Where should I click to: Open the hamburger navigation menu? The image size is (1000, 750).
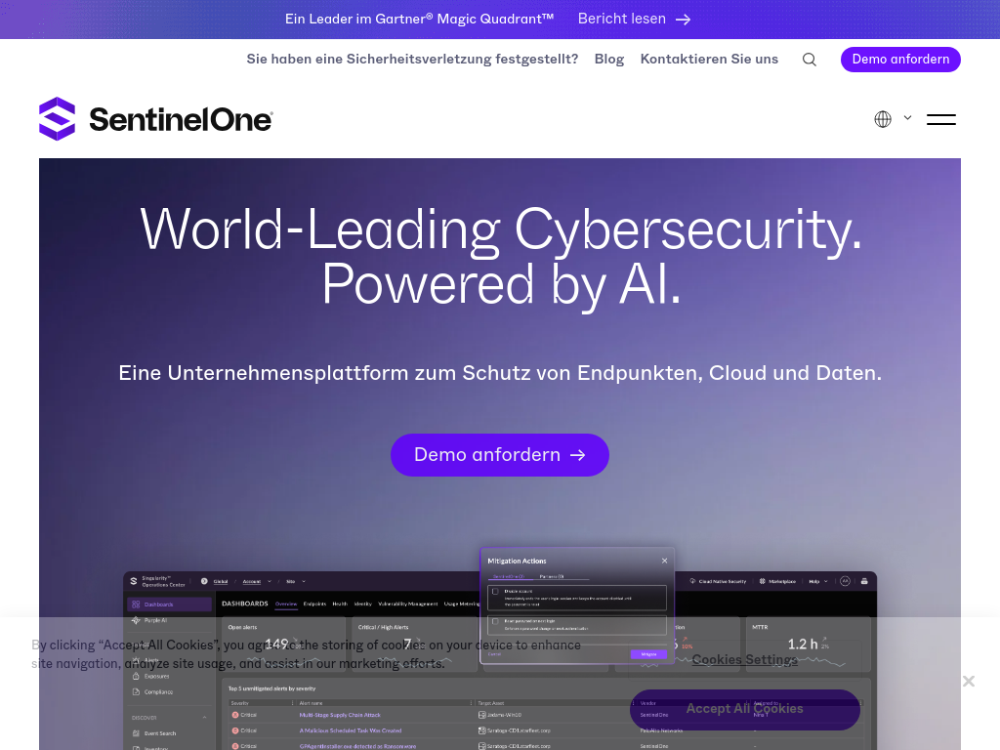tap(940, 119)
